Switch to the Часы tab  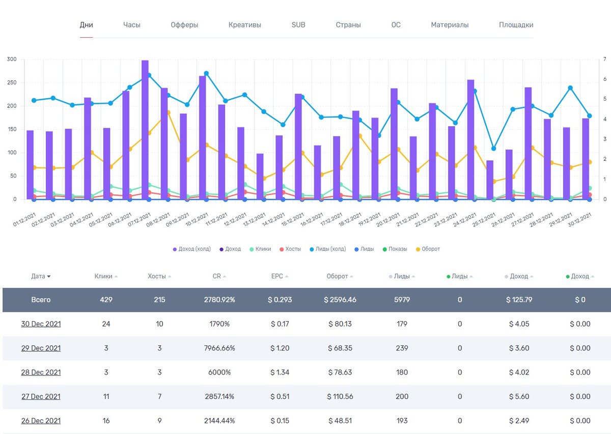(x=132, y=24)
